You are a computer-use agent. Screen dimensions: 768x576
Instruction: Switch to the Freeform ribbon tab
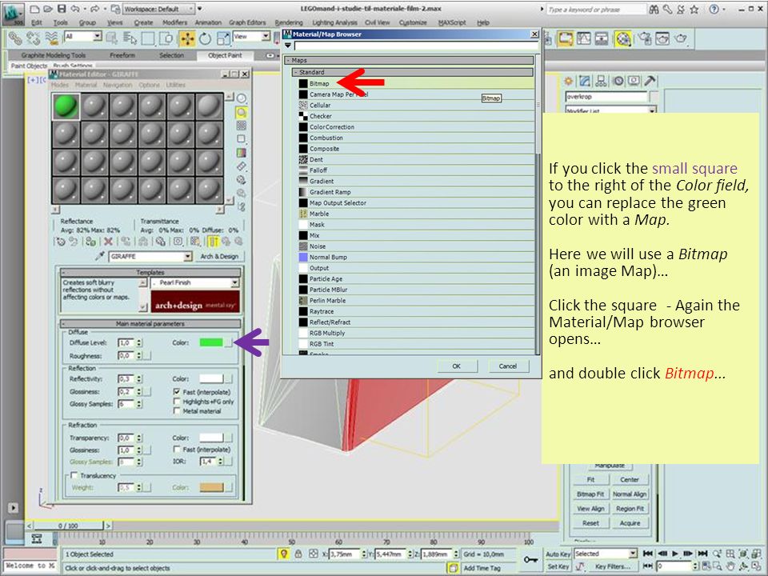click(122, 55)
